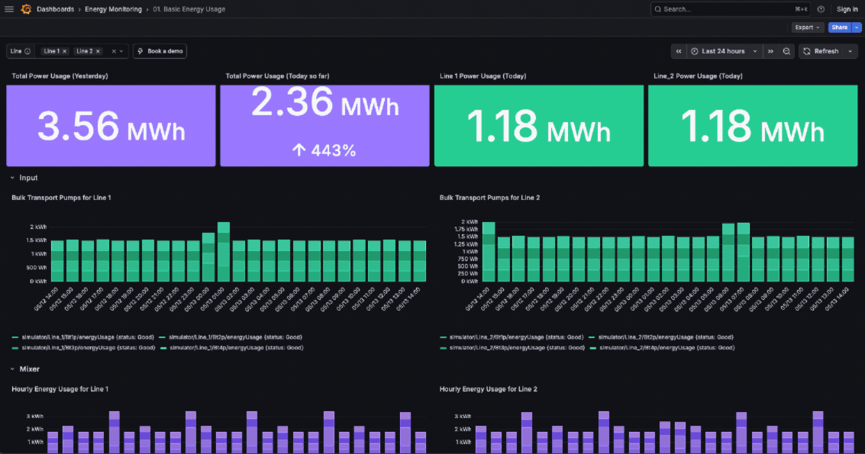Click the Share button
Image resolution: width=865 pixels, height=454 pixels.
tap(840, 27)
